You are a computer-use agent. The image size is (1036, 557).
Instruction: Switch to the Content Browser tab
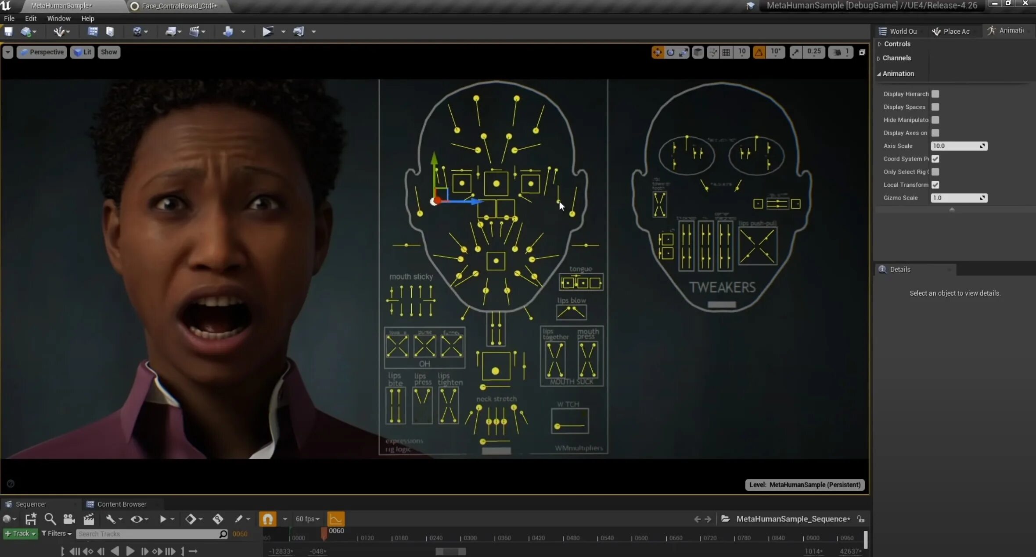[x=121, y=504]
